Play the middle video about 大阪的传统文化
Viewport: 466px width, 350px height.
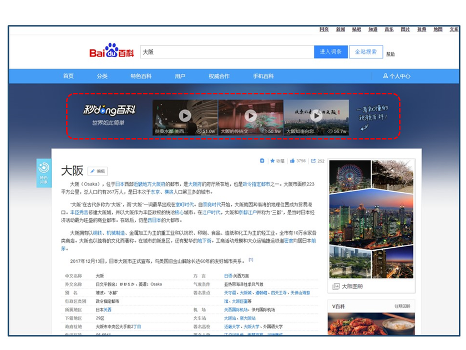click(x=251, y=116)
